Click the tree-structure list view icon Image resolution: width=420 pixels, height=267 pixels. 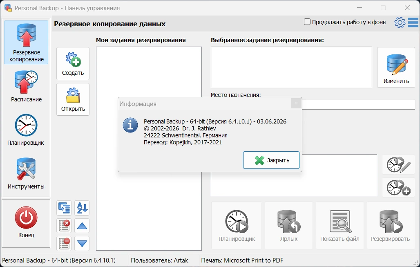click(64, 208)
